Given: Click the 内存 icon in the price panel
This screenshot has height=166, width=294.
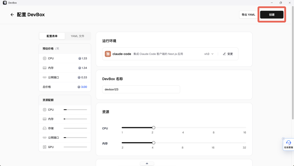Looking at the screenshot, I should click(x=44, y=68).
